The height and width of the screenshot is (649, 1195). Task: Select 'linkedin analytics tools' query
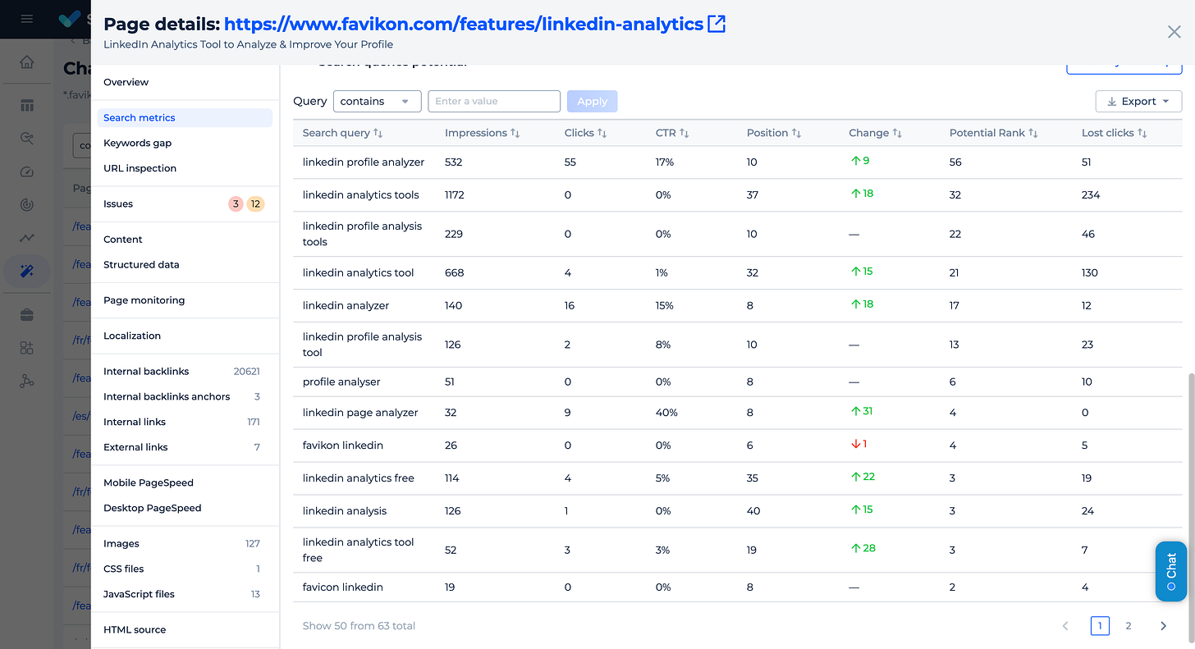coord(360,195)
